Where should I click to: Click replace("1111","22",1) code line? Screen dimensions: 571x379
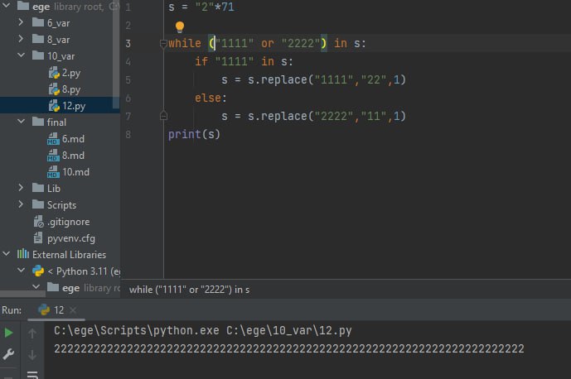pyautogui.click(x=313, y=79)
